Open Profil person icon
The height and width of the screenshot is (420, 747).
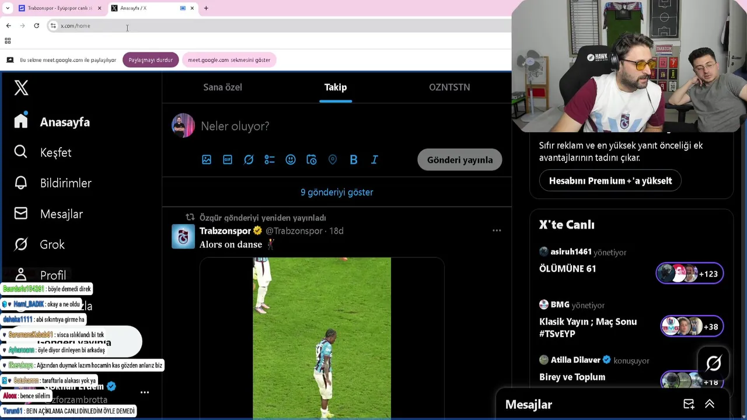click(x=21, y=274)
